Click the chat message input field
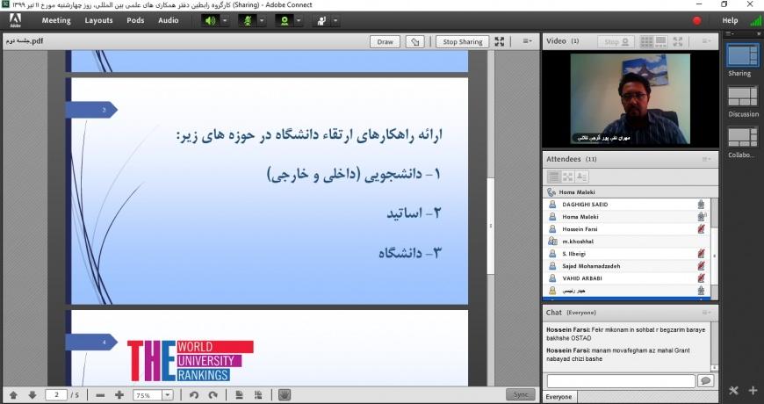 pyautogui.click(x=620, y=381)
